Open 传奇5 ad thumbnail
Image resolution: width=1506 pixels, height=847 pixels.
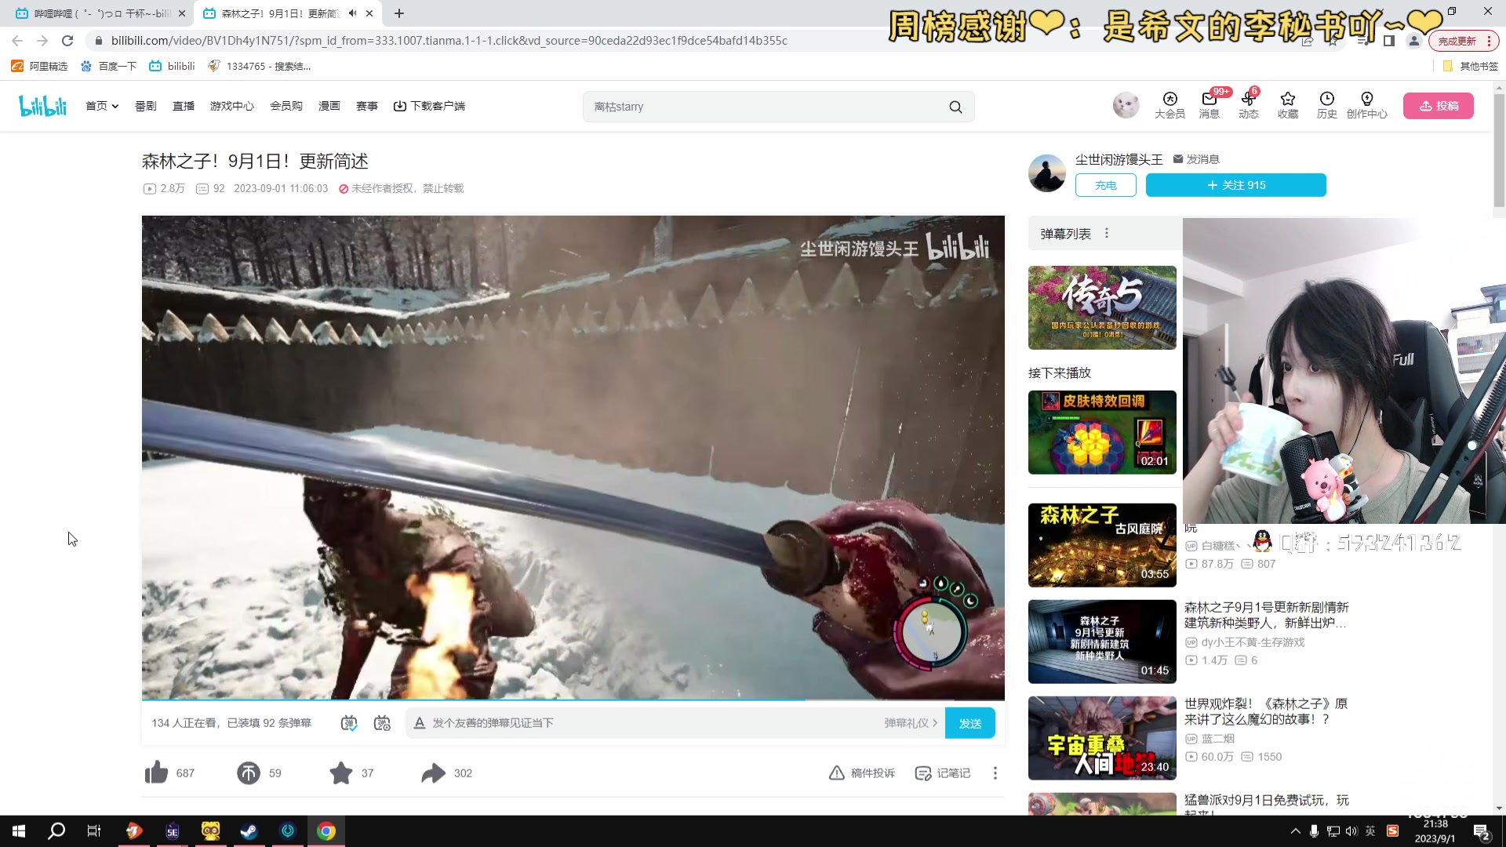pyautogui.click(x=1102, y=307)
